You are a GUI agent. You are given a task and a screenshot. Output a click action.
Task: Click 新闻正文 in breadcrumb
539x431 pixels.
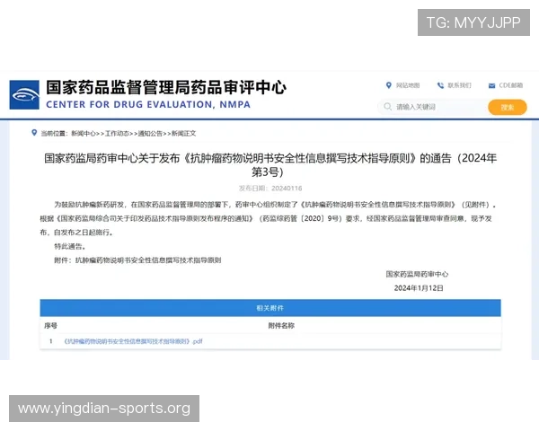183,134
